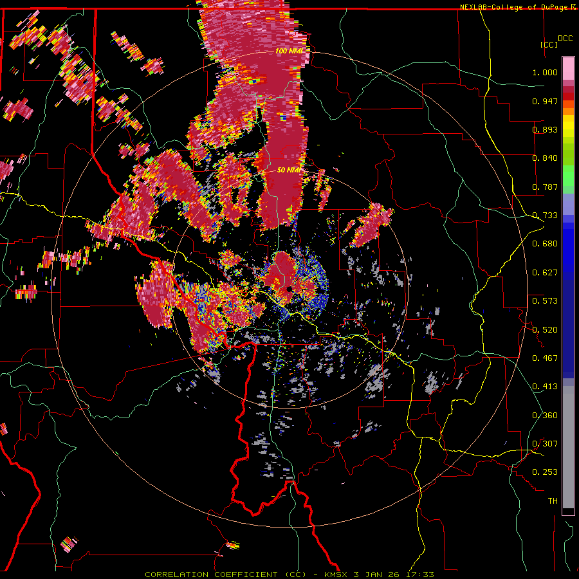Image resolution: width=579 pixels, height=579 pixels.
Task: Click the KMSX radar site identifier
Action: (336, 574)
